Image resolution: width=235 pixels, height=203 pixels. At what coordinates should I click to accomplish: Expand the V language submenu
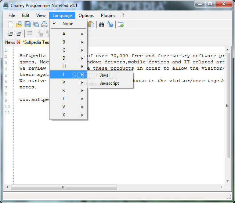[68, 107]
